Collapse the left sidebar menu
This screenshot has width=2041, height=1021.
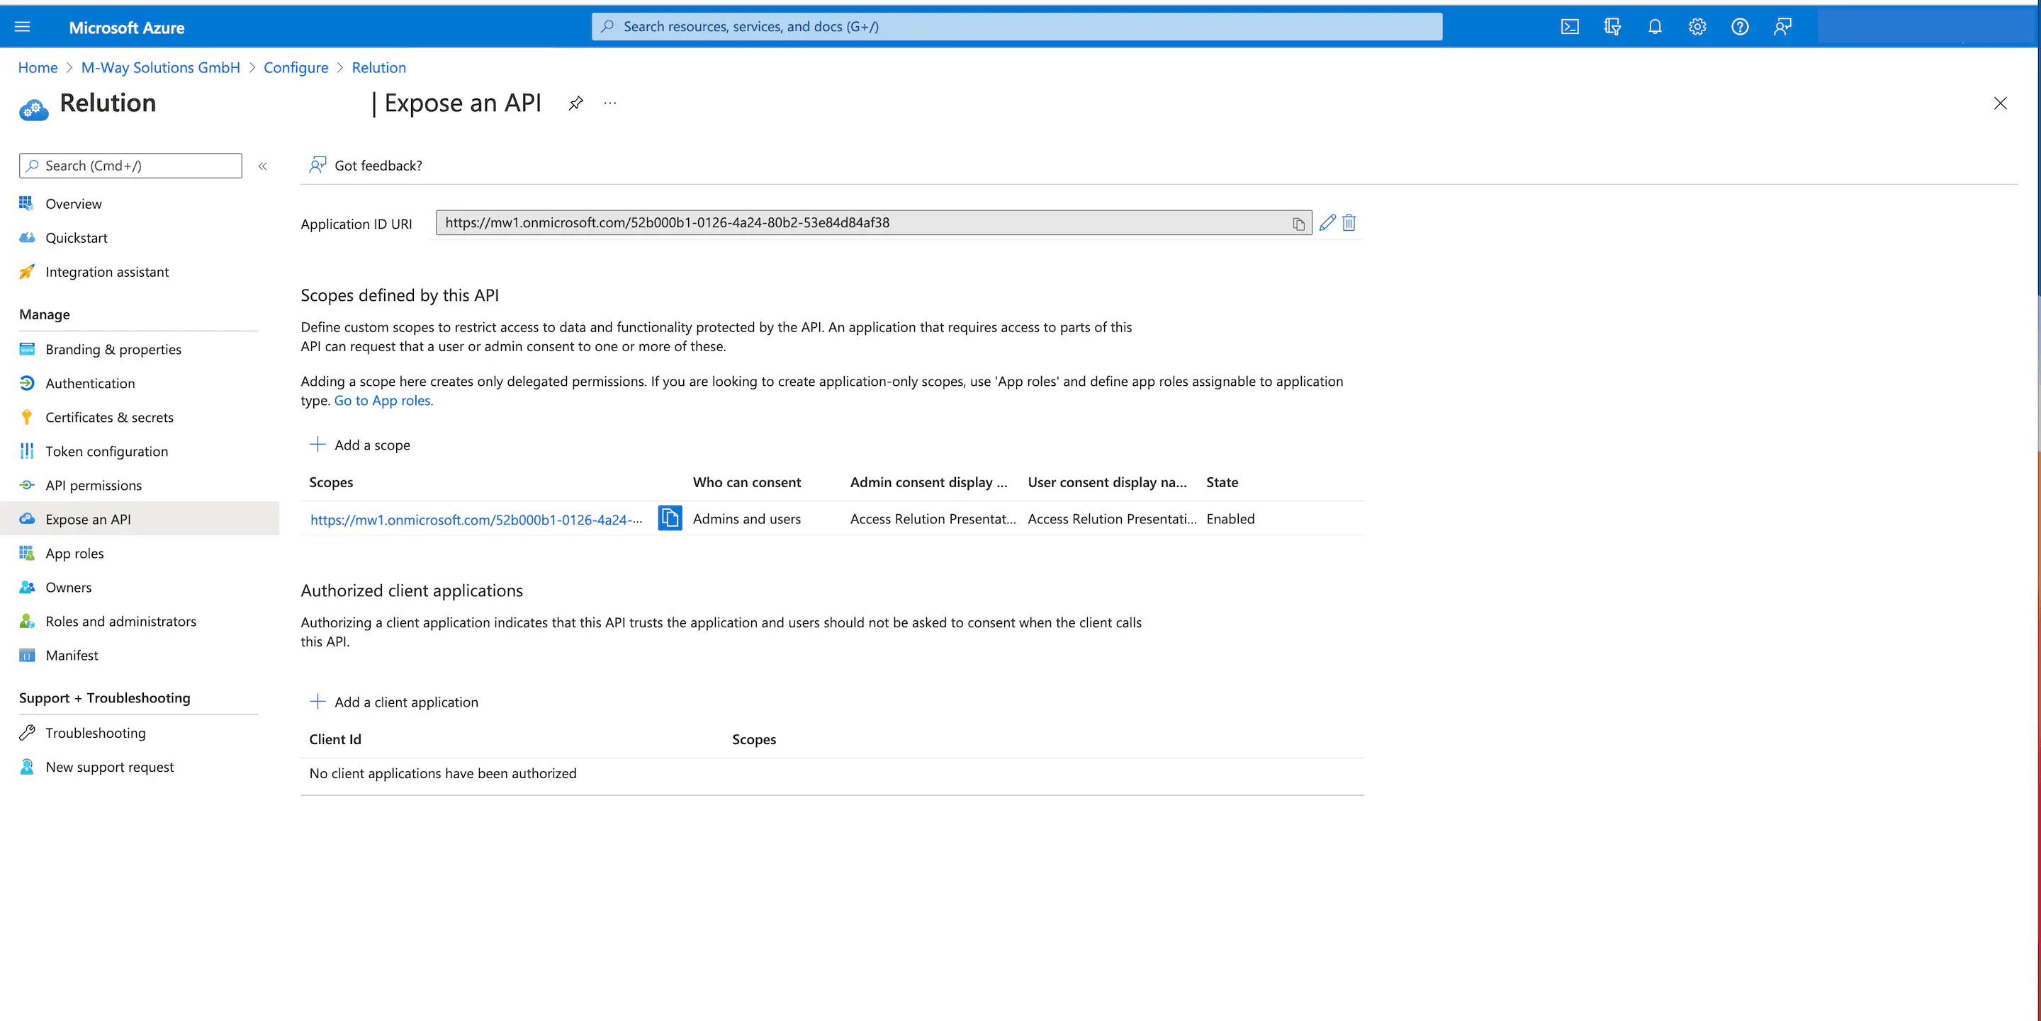click(262, 166)
